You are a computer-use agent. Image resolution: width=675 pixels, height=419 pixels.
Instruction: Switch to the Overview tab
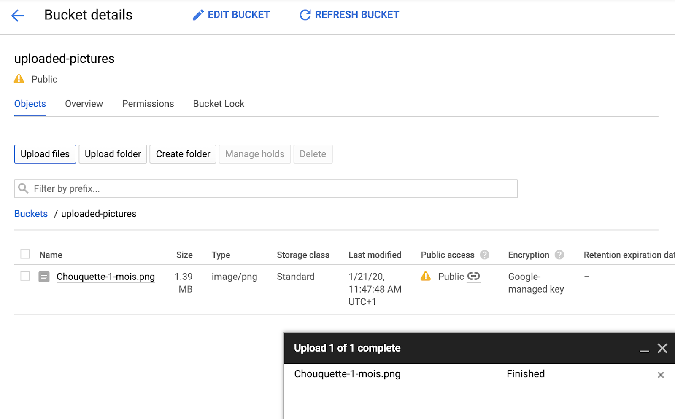(84, 104)
